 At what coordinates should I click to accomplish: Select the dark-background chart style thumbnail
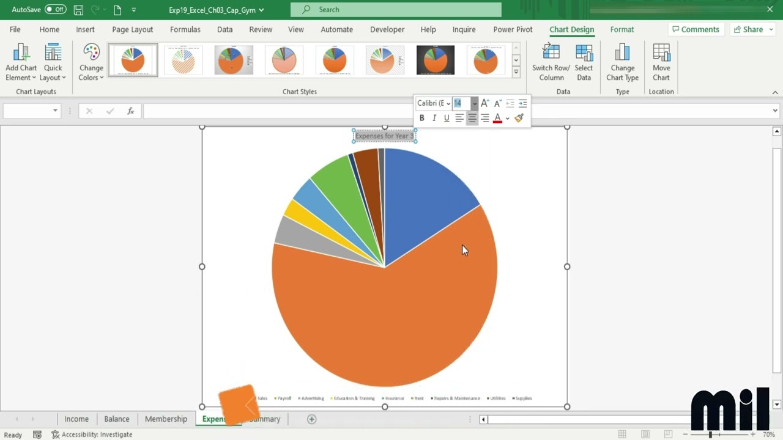pos(435,60)
